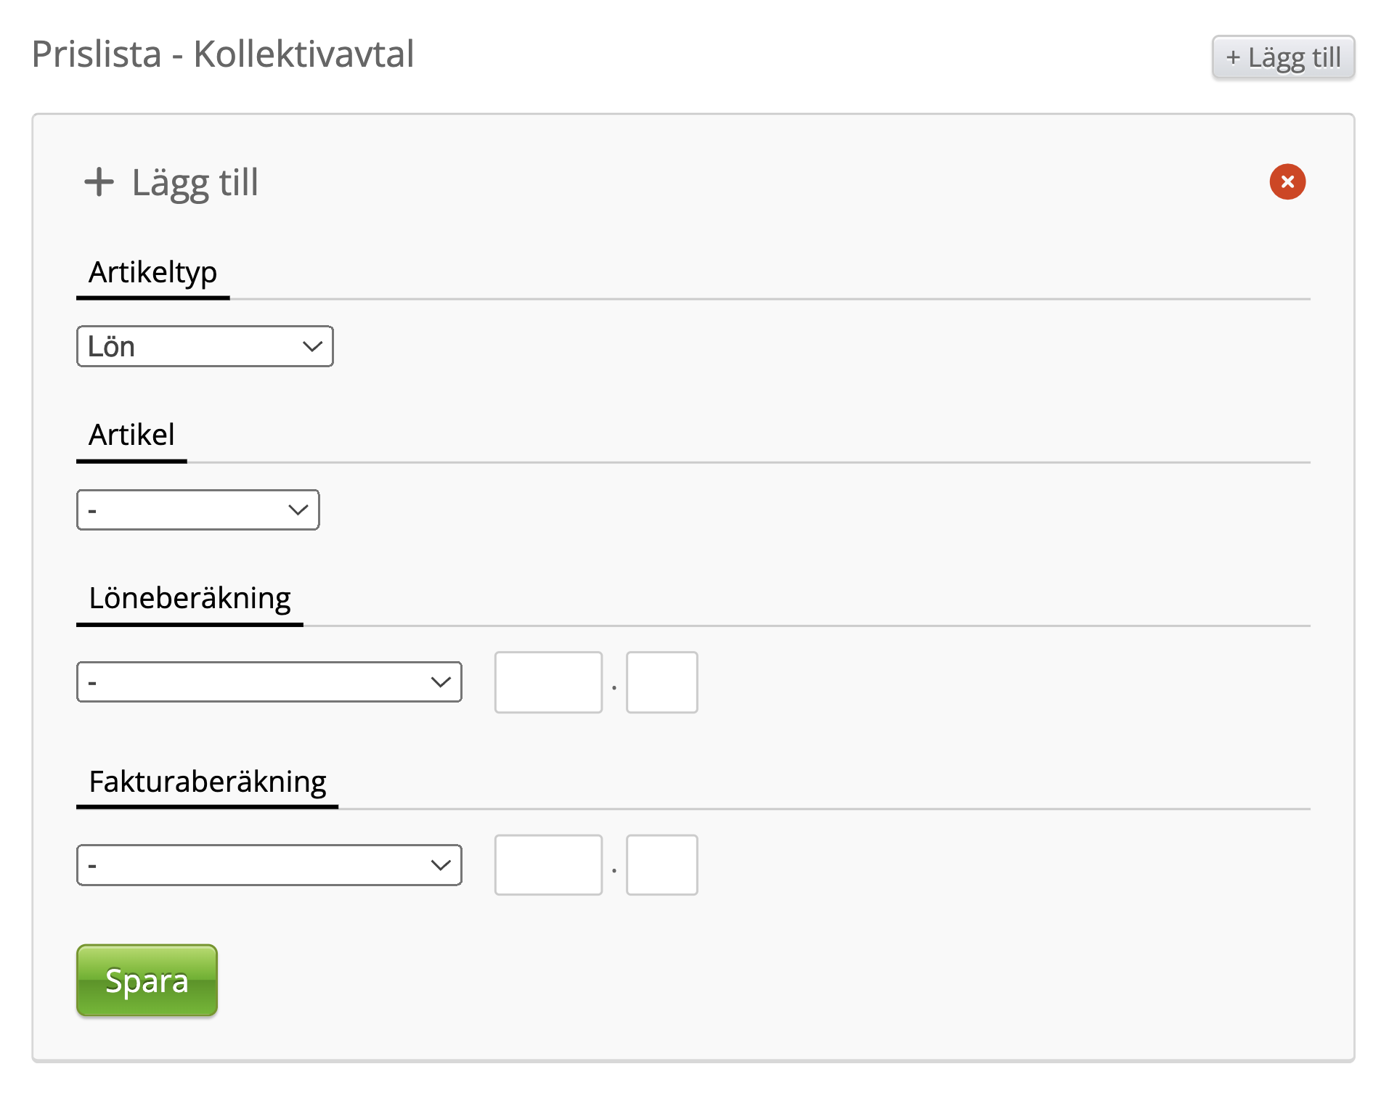Focus the Löneberäkning decimal input field
This screenshot has width=1381, height=1093.
[661, 682]
